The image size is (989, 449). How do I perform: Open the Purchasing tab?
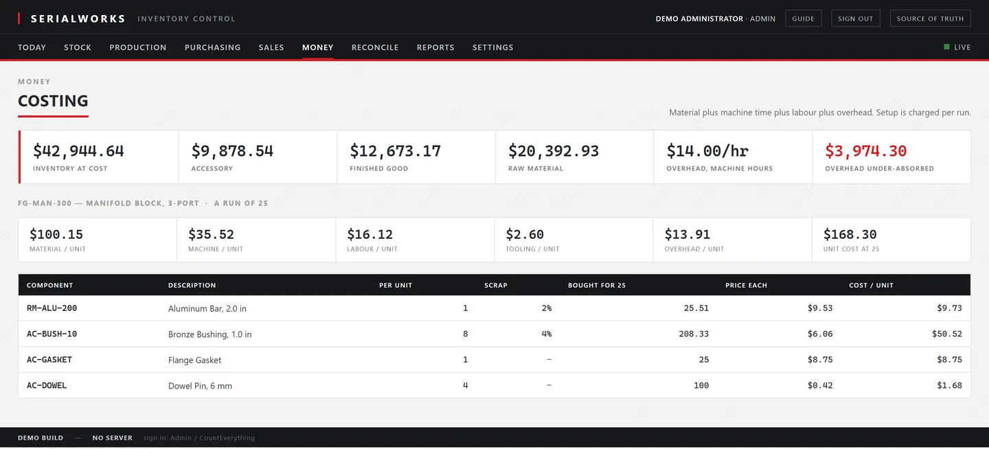coord(213,47)
